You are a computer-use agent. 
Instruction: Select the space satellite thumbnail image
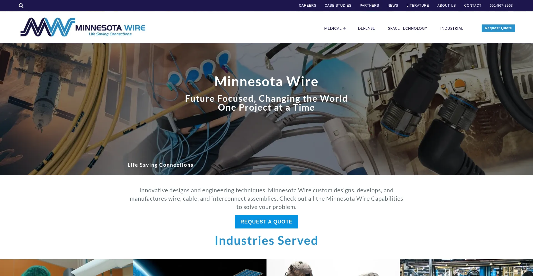(200, 268)
